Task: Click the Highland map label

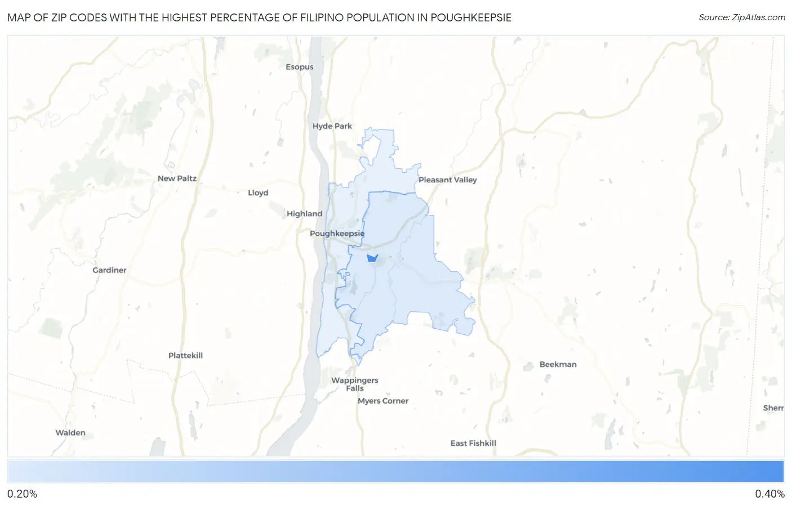Action: click(x=305, y=214)
